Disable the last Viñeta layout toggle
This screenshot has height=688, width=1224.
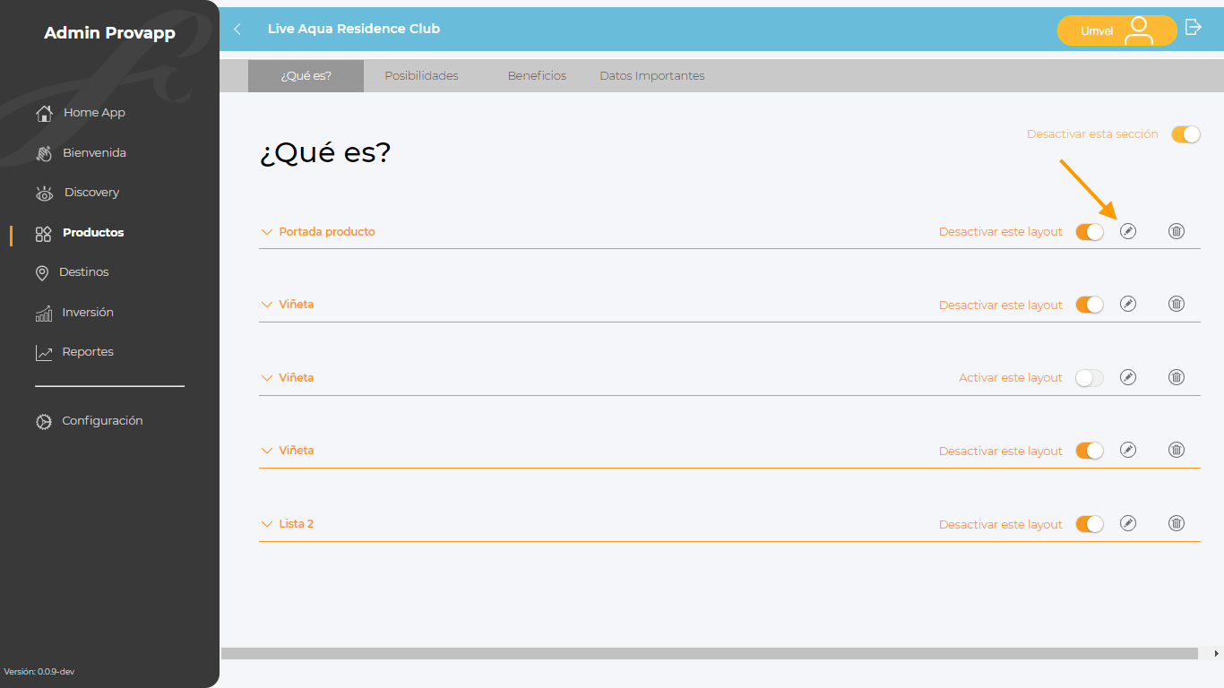click(x=1090, y=451)
